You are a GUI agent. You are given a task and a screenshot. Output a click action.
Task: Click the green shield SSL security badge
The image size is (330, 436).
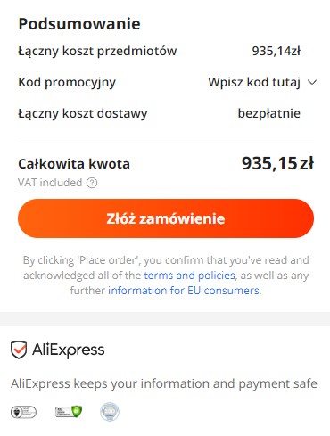[x=69, y=412]
